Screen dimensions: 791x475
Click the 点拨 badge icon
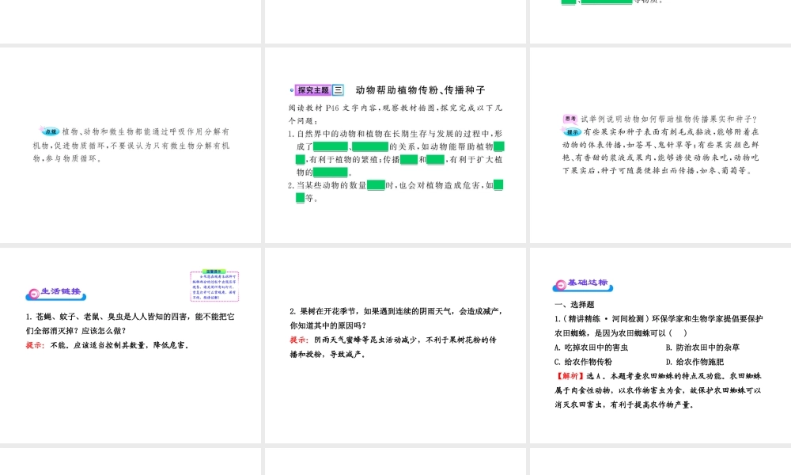tap(51, 131)
